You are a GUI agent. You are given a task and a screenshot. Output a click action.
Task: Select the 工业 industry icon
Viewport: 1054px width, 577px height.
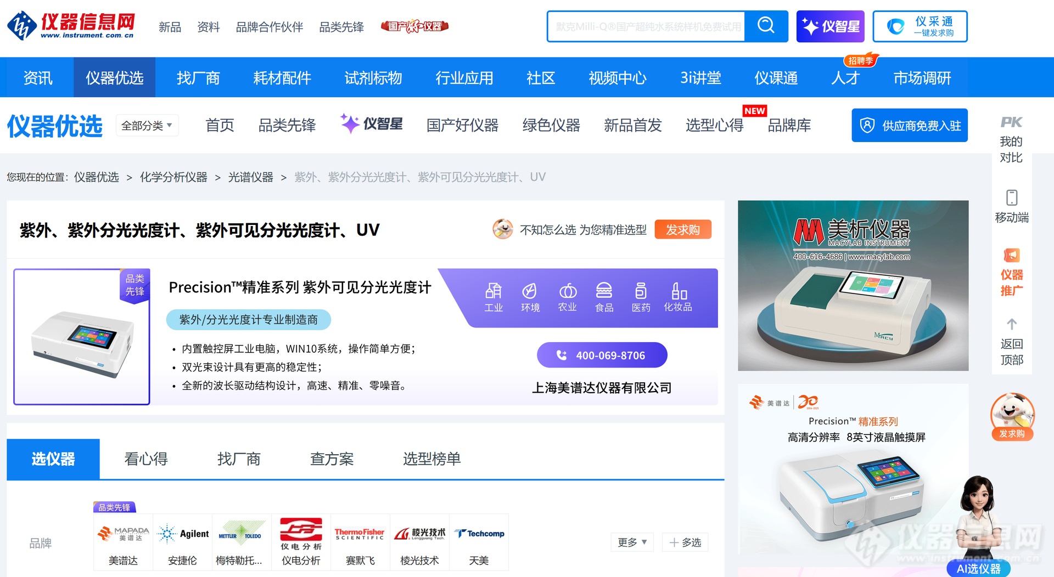[493, 291]
